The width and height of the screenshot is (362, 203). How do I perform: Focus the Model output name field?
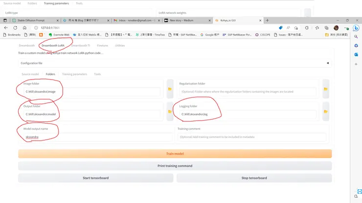98,137
